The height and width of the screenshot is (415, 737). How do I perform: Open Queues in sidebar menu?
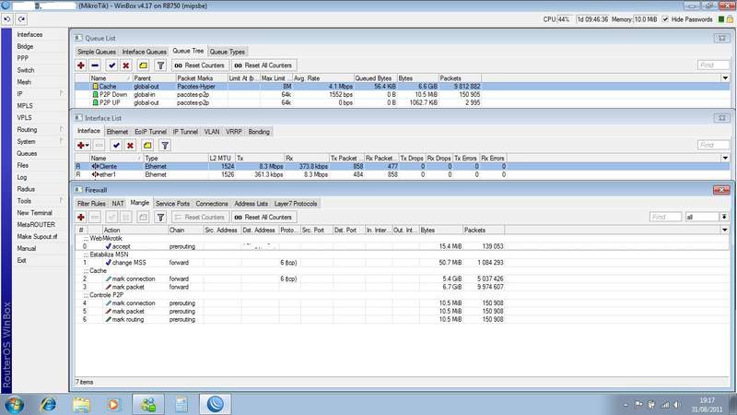pyautogui.click(x=27, y=153)
